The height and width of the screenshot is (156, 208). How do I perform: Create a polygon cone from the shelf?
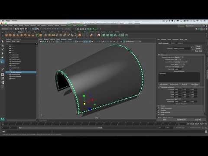18,35
